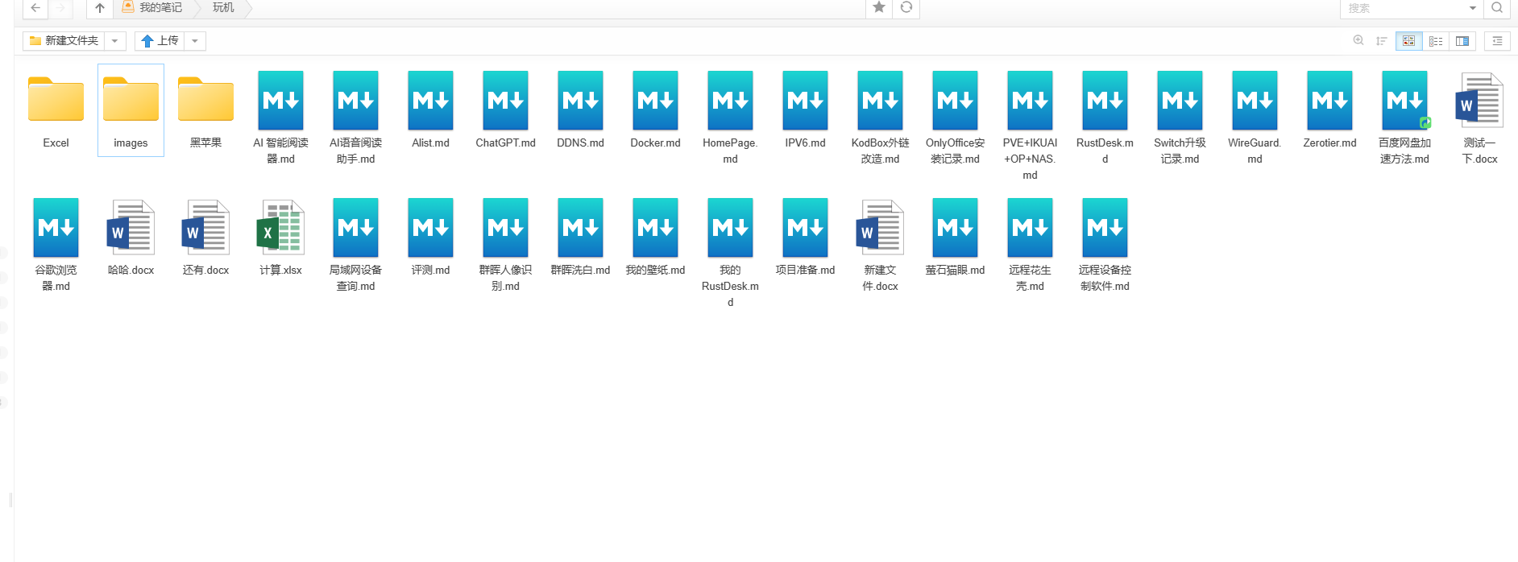Screen dimensions: 1518x562
Task: Select PVE+IKUAI+OP+NAS.md file
Action: point(1030,126)
